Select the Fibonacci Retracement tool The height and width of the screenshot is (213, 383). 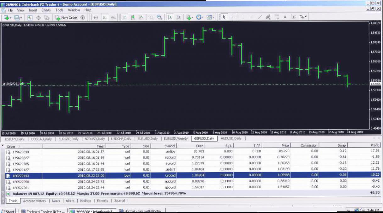tap(277, 18)
